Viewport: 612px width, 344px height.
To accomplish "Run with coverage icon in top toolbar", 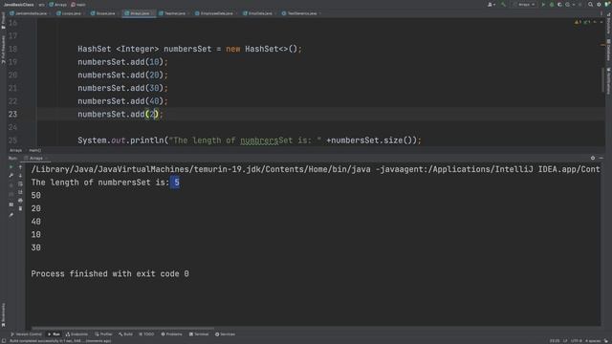I will 559,5.
